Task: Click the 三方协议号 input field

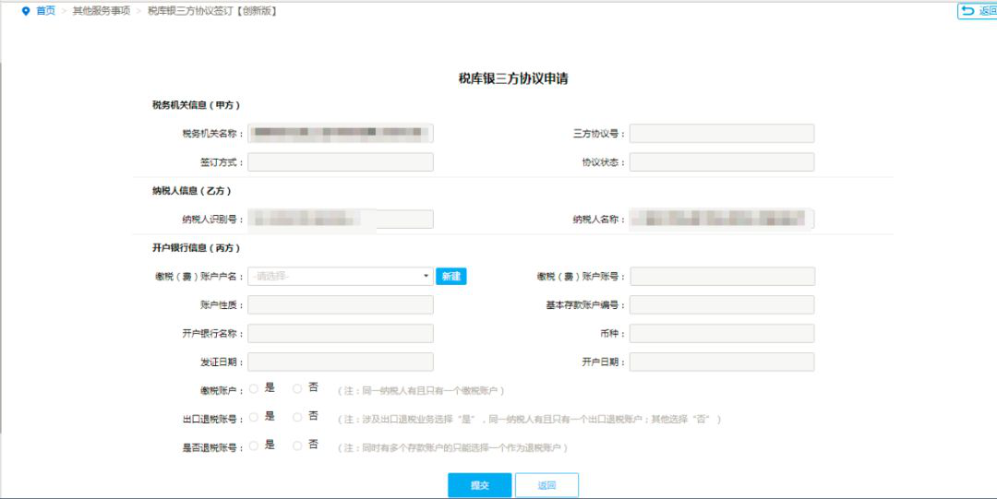Action: pyautogui.click(x=721, y=134)
